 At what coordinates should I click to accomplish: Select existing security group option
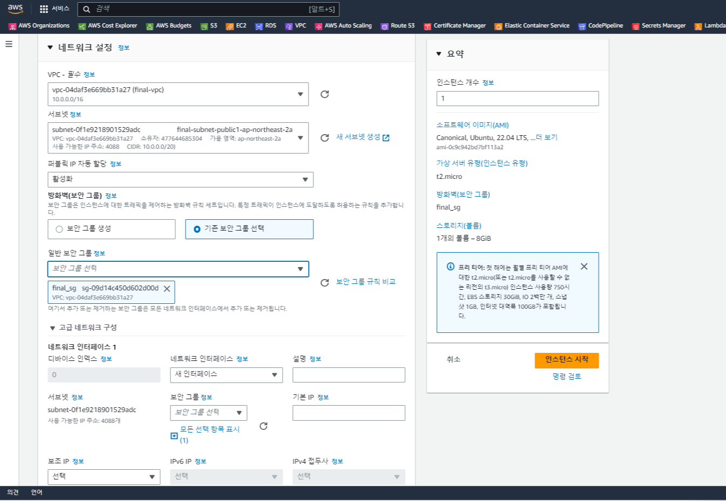tap(249, 229)
